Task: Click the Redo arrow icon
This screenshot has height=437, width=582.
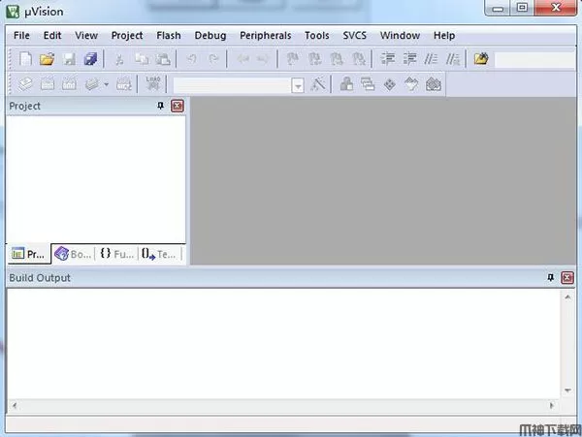Action: pyautogui.click(x=213, y=59)
